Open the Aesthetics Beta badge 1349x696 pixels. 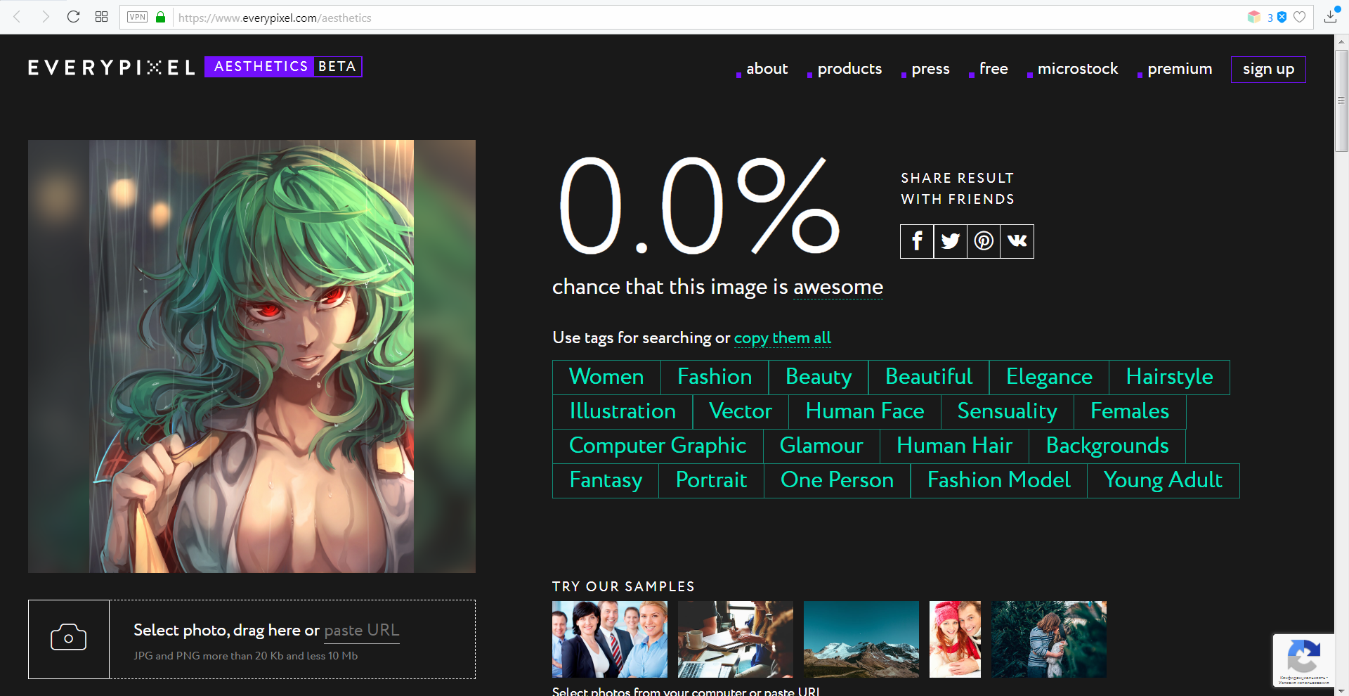point(283,67)
